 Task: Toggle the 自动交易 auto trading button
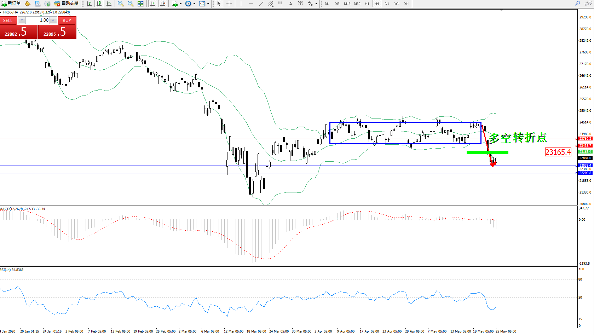click(66, 4)
